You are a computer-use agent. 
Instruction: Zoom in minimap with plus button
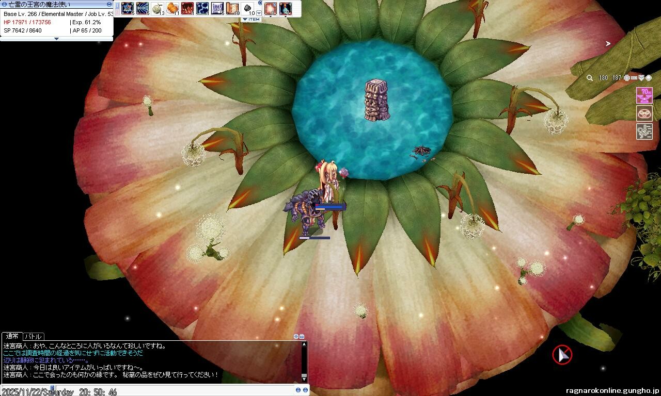click(x=627, y=78)
